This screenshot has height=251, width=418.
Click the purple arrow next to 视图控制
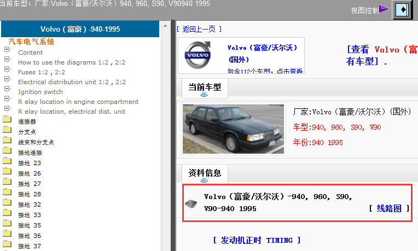384,9
